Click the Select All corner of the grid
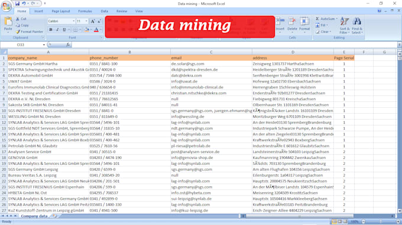The width and height of the screenshot is (402, 225). [4, 52]
